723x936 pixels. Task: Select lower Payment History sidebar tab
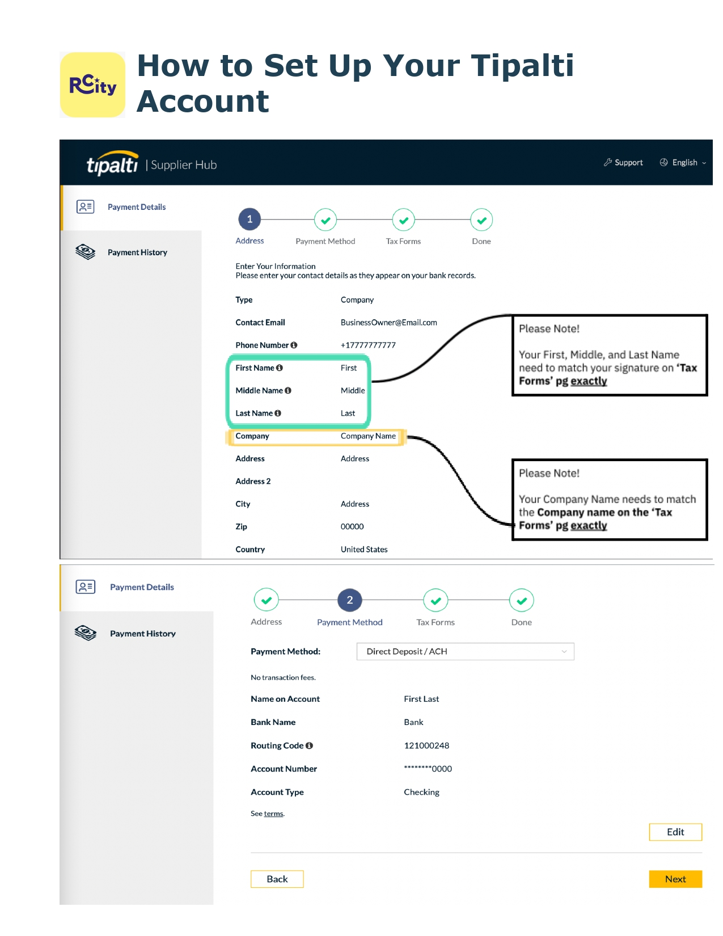pos(137,634)
